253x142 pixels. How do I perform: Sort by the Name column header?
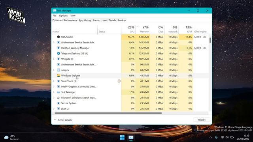75,29
